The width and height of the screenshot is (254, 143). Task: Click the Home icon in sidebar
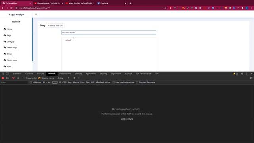coord(4,29)
